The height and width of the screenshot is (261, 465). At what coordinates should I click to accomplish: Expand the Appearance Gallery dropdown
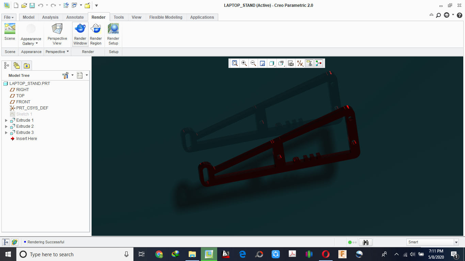tap(36, 43)
